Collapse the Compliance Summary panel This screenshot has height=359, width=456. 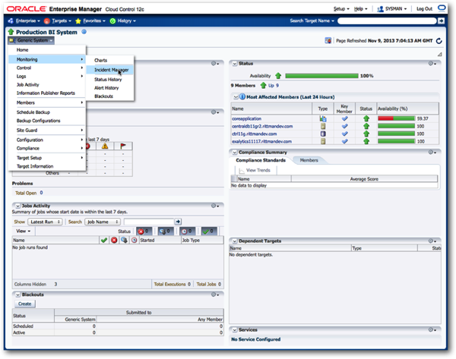[235, 153]
